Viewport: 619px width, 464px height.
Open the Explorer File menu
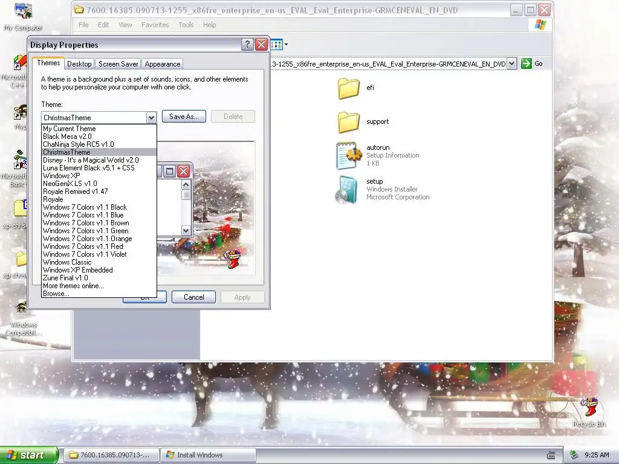tap(83, 25)
